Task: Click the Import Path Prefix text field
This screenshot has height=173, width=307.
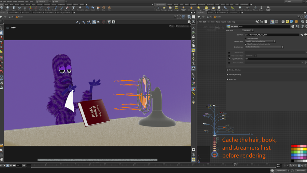Action: point(276,59)
